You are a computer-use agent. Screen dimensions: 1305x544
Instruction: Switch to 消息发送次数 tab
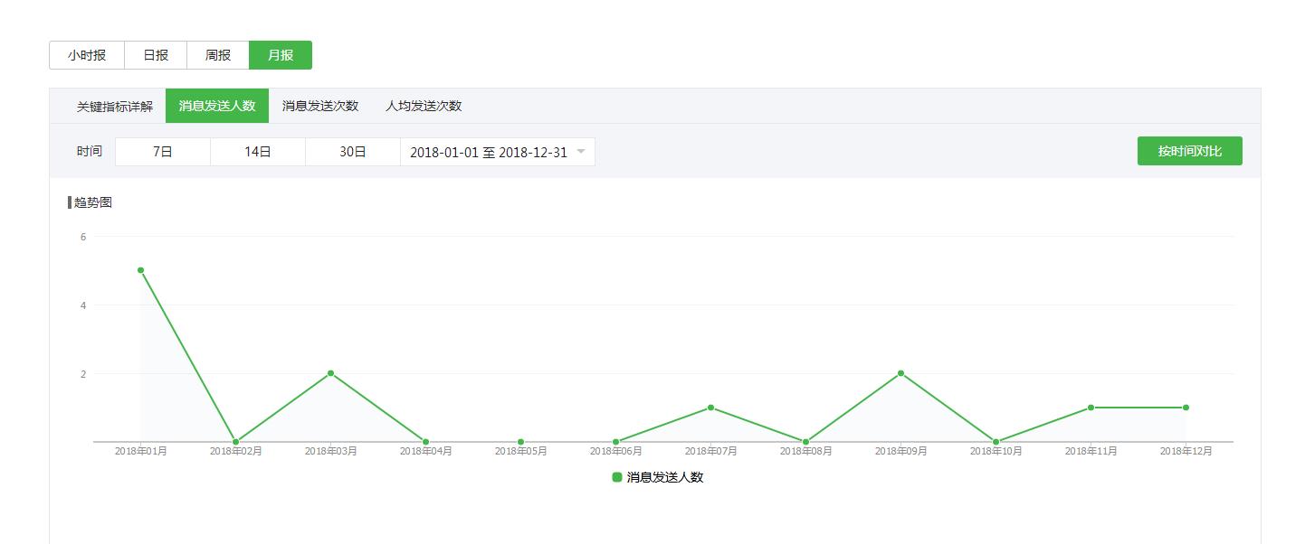click(320, 106)
